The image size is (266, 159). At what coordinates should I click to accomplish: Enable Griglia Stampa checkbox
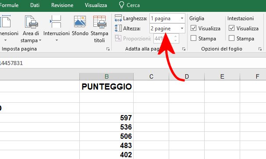pos(193,38)
